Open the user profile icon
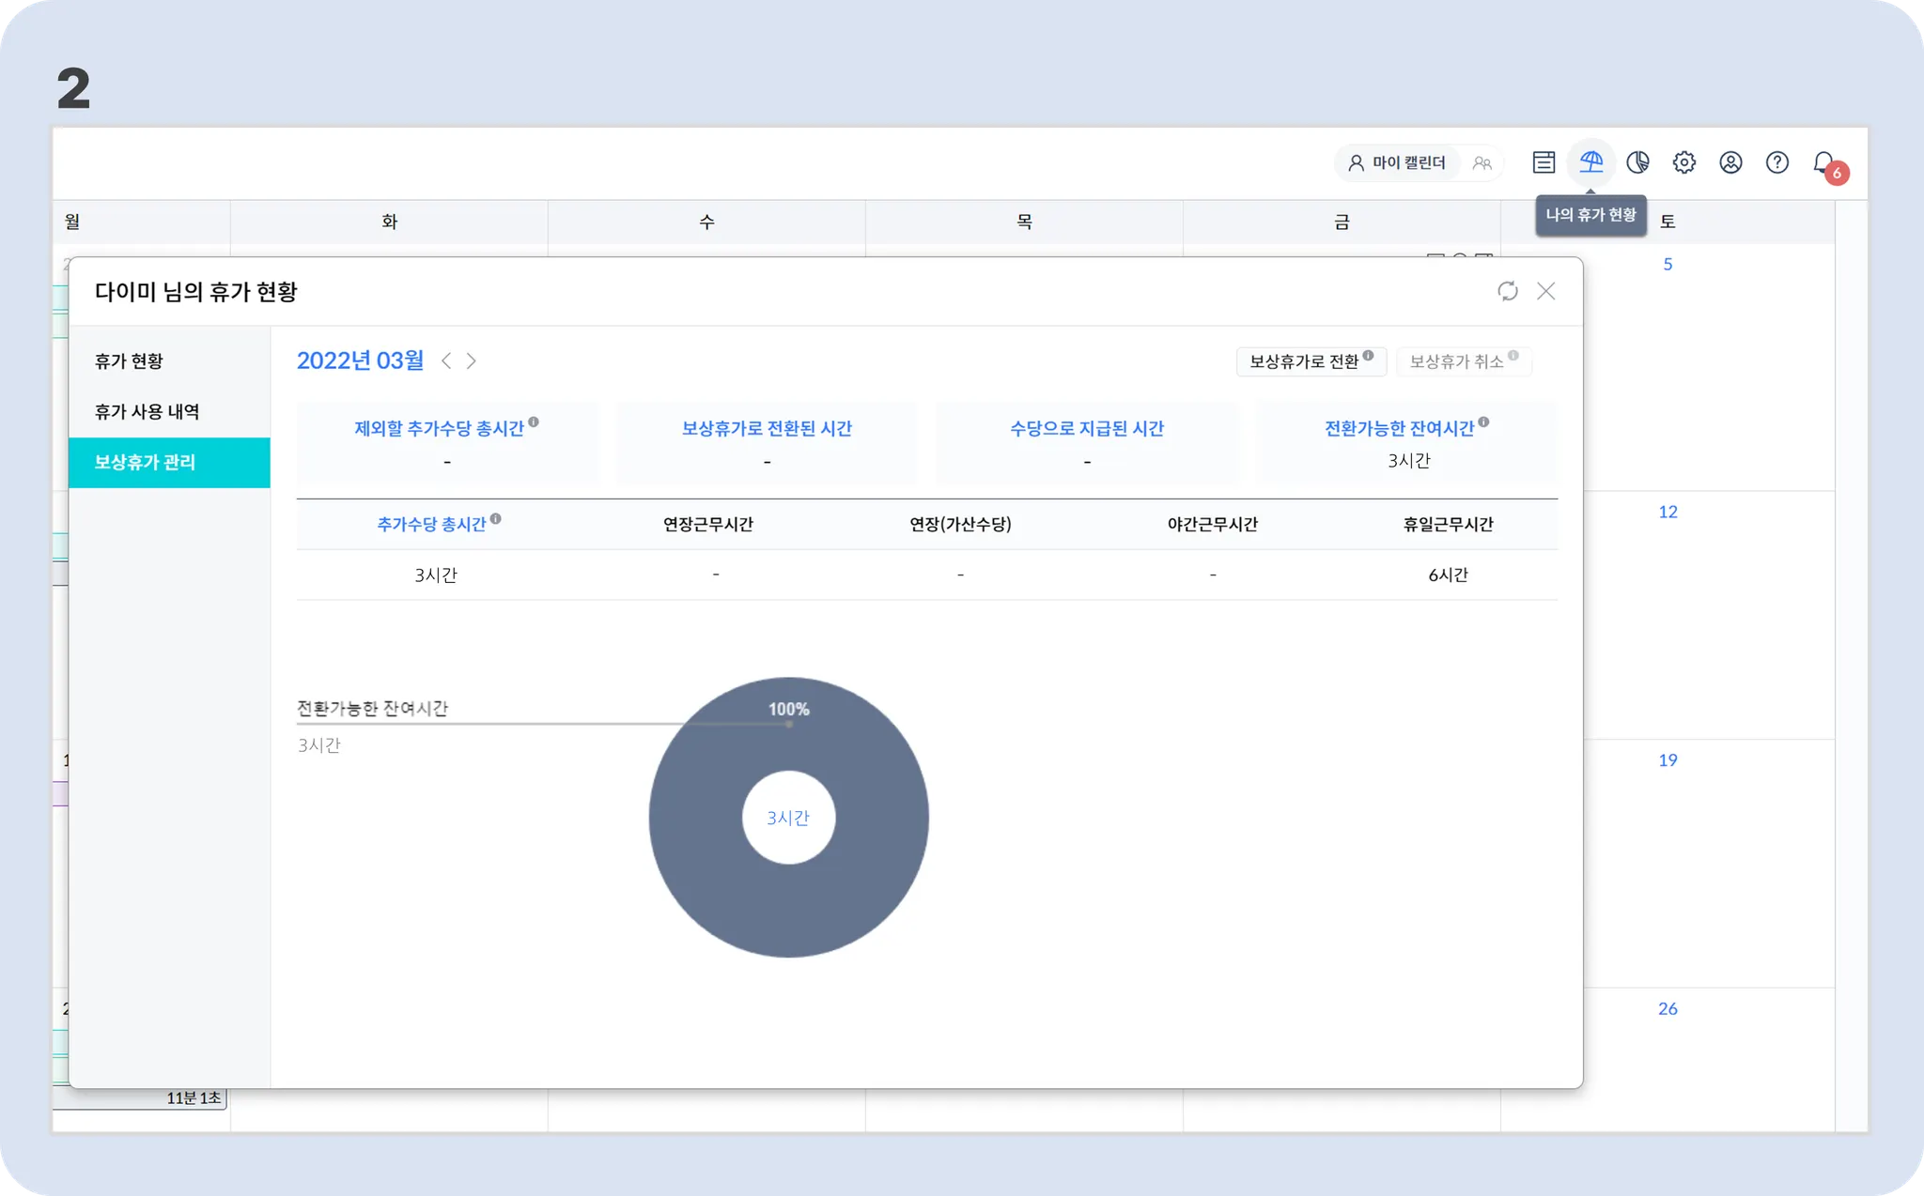 pos(1730,162)
